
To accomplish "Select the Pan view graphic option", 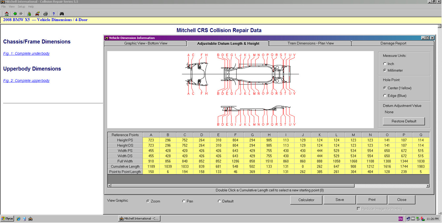I will coord(184,201).
